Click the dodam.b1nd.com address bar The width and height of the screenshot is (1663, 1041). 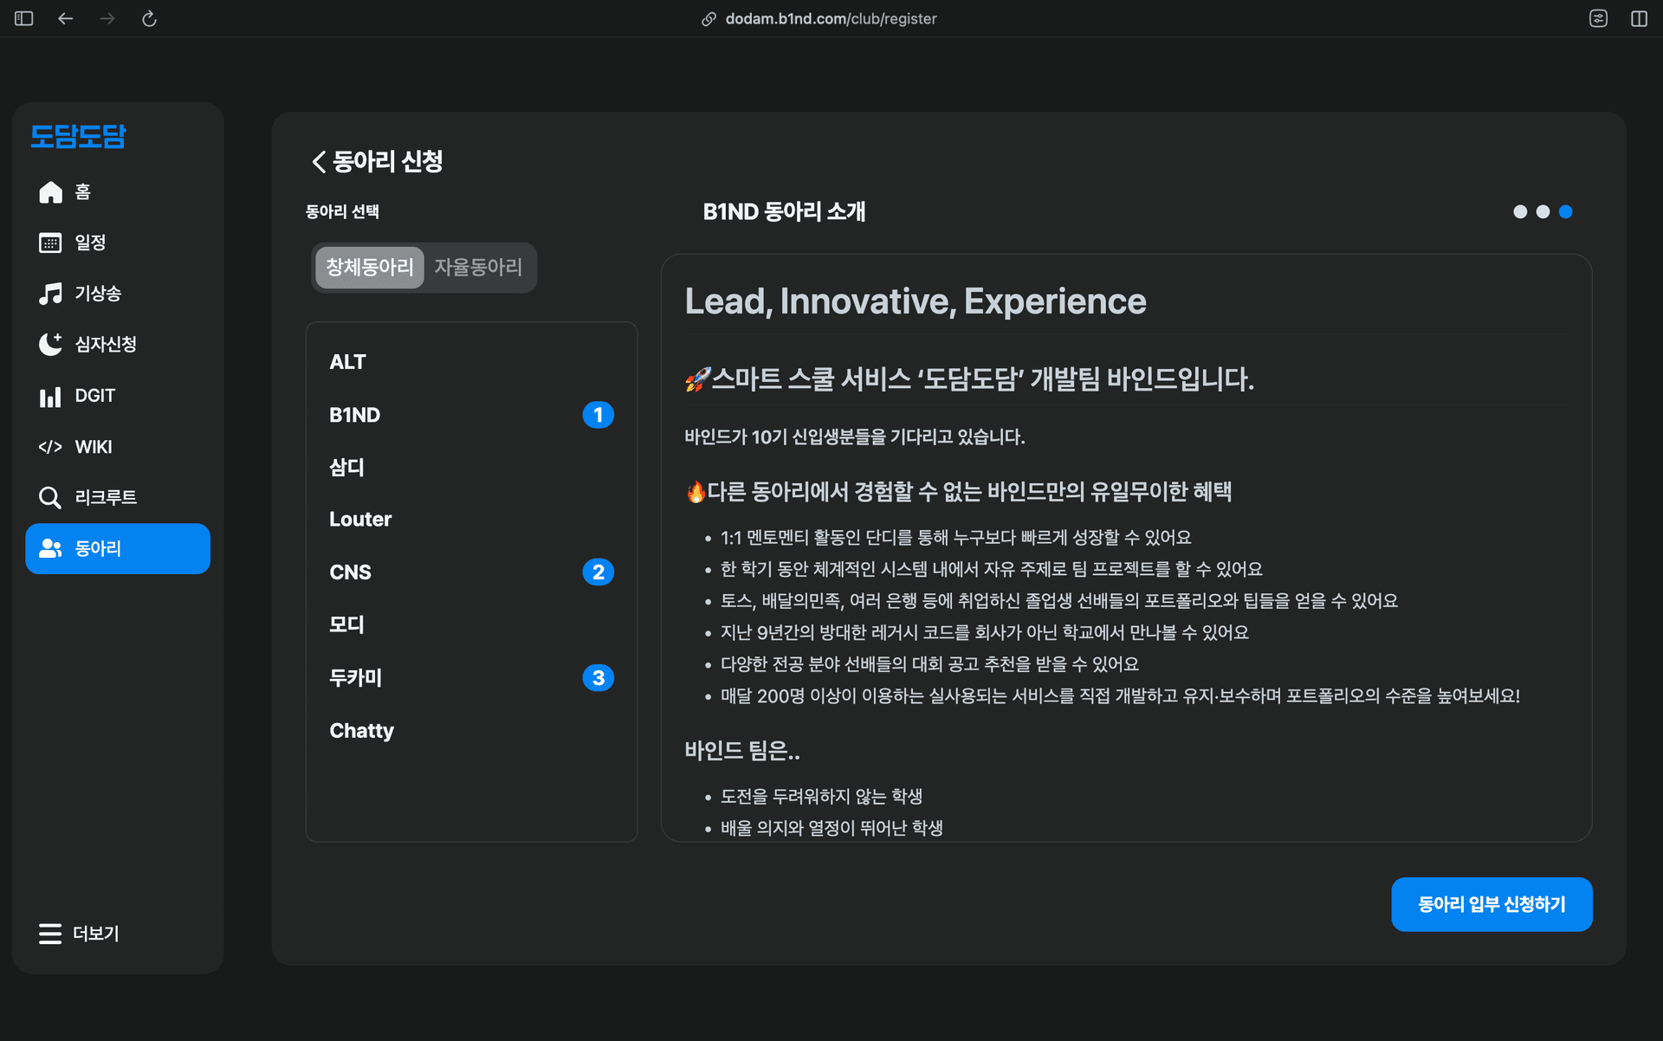click(830, 17)
